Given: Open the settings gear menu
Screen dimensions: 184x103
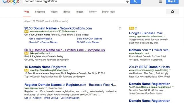Looking at the screenshot, I should coord(172,12).
